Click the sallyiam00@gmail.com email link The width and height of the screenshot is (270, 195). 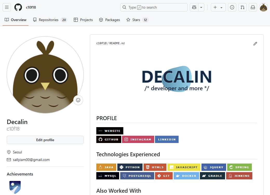[x=31, y=160]
